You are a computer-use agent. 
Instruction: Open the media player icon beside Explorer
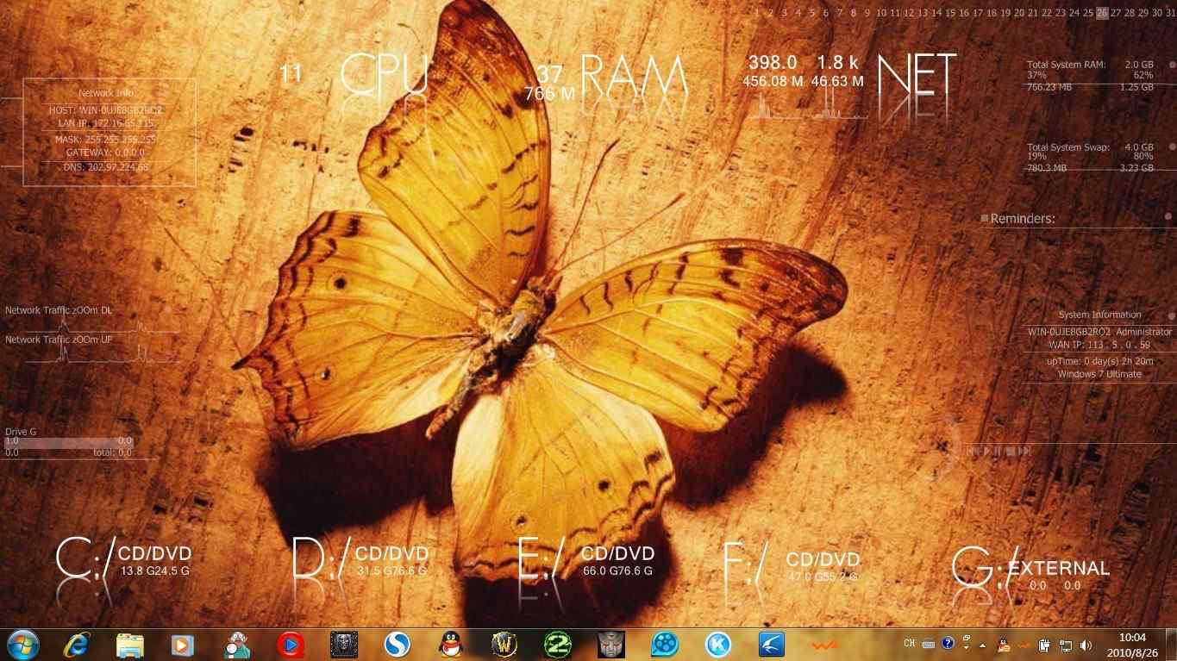pyautogui.click(x=181, y=644)
